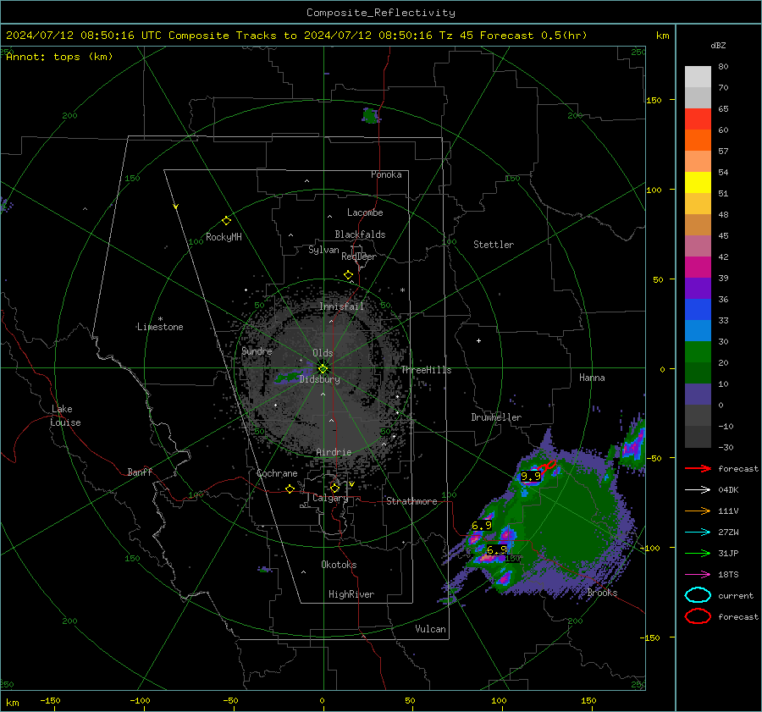762x712 pixels.
Task: Click the Blackfalds city label
Action: click(x=360, y=235)
